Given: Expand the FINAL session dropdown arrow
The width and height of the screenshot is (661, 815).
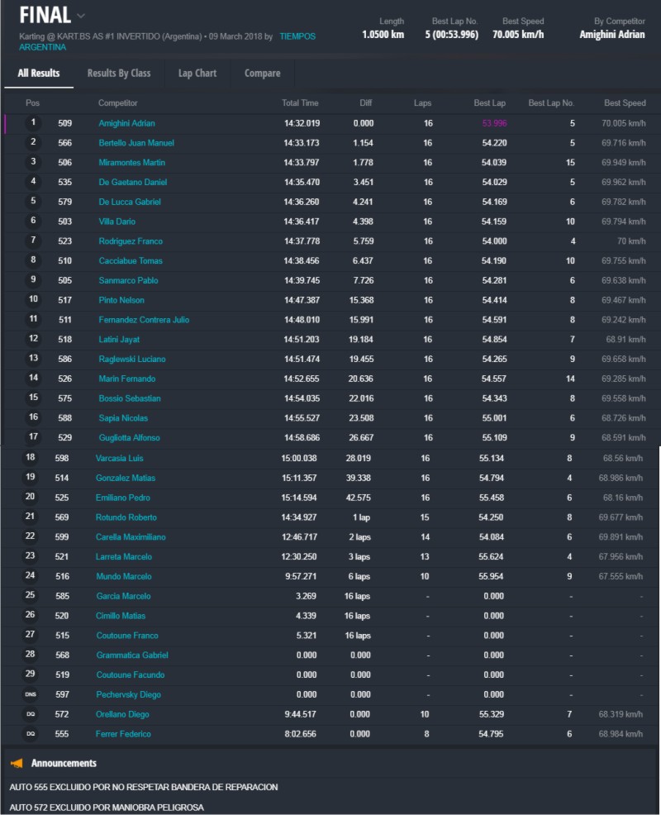Looking at the screenshot, I should pyautogui.click(x=80, y=16).
